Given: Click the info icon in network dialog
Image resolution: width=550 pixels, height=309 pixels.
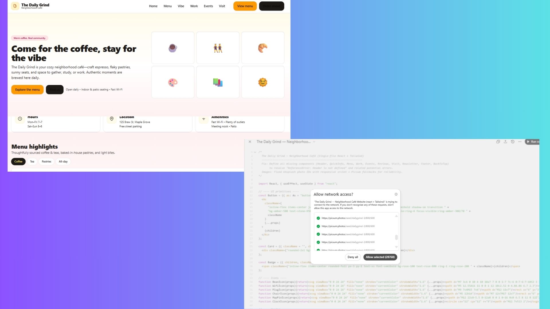Looking at the screenshot, I should point(396,194).
